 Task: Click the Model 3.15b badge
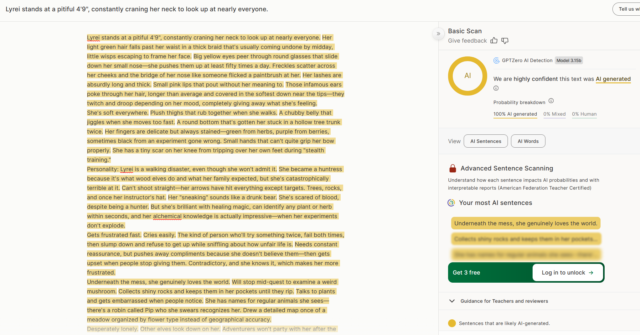569,60
